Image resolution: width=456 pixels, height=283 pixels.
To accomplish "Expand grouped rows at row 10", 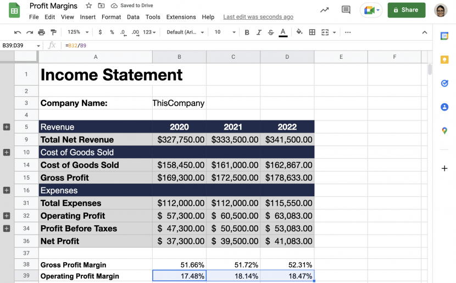I will (x=7, y=152).
